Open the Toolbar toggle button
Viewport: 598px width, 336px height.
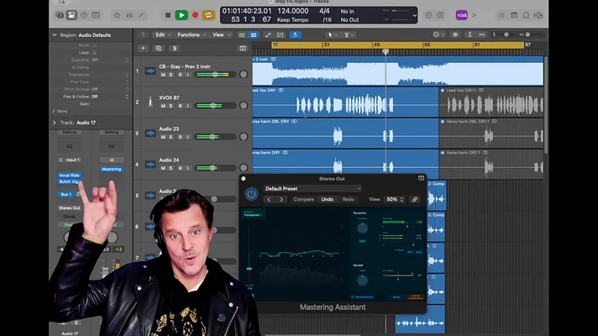point(96,15)
